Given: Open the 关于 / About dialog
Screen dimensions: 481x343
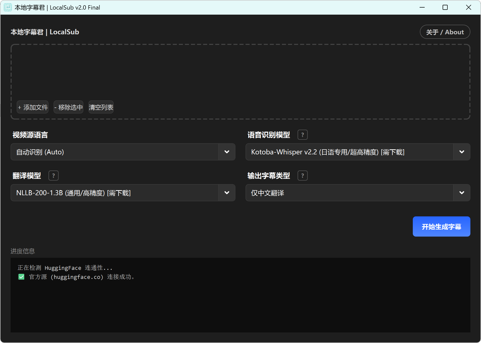Looking at the screenshot, I should coord(445,32).
